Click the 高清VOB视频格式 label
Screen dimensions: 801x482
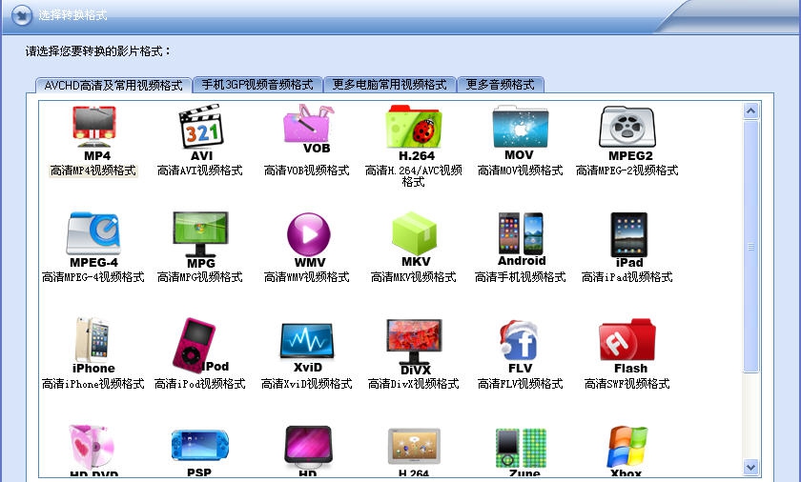(306, 171)
